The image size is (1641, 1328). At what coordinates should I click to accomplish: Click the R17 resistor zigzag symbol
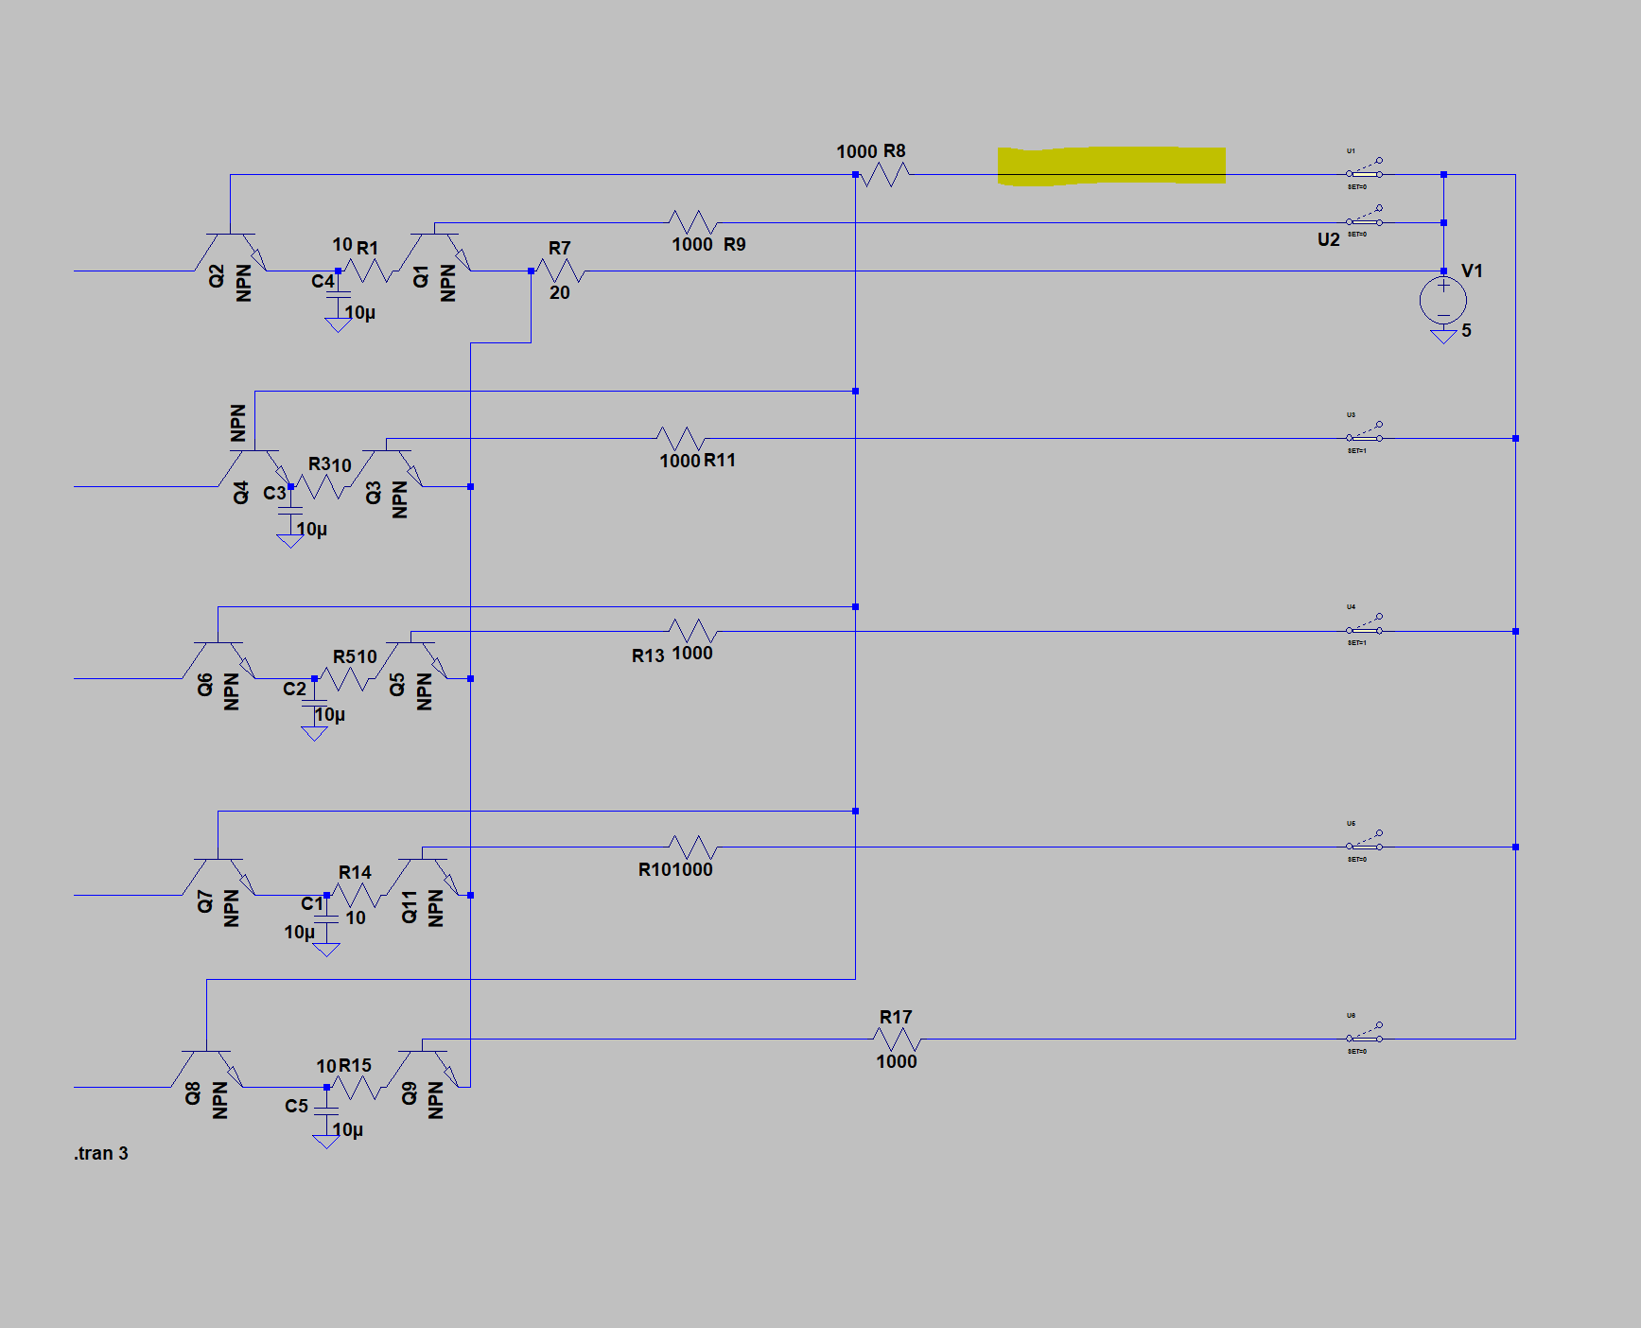tap(897, 1039)
